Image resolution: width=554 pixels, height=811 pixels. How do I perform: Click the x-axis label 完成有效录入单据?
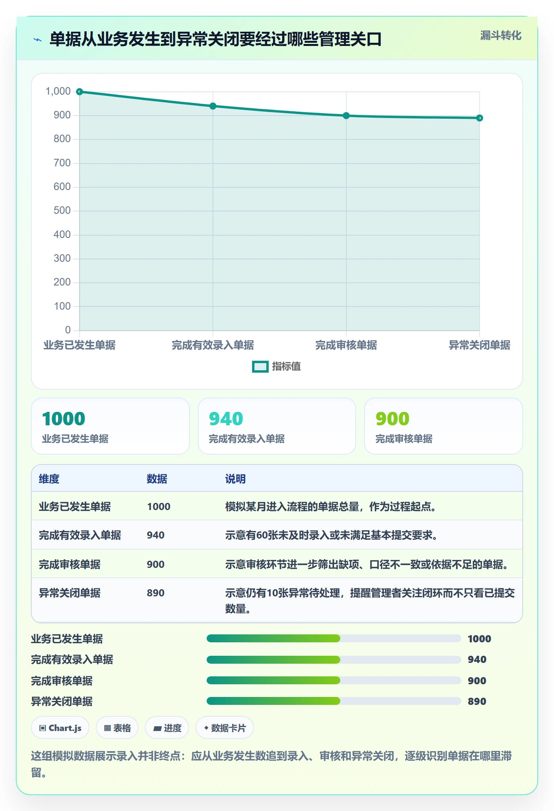213,345
